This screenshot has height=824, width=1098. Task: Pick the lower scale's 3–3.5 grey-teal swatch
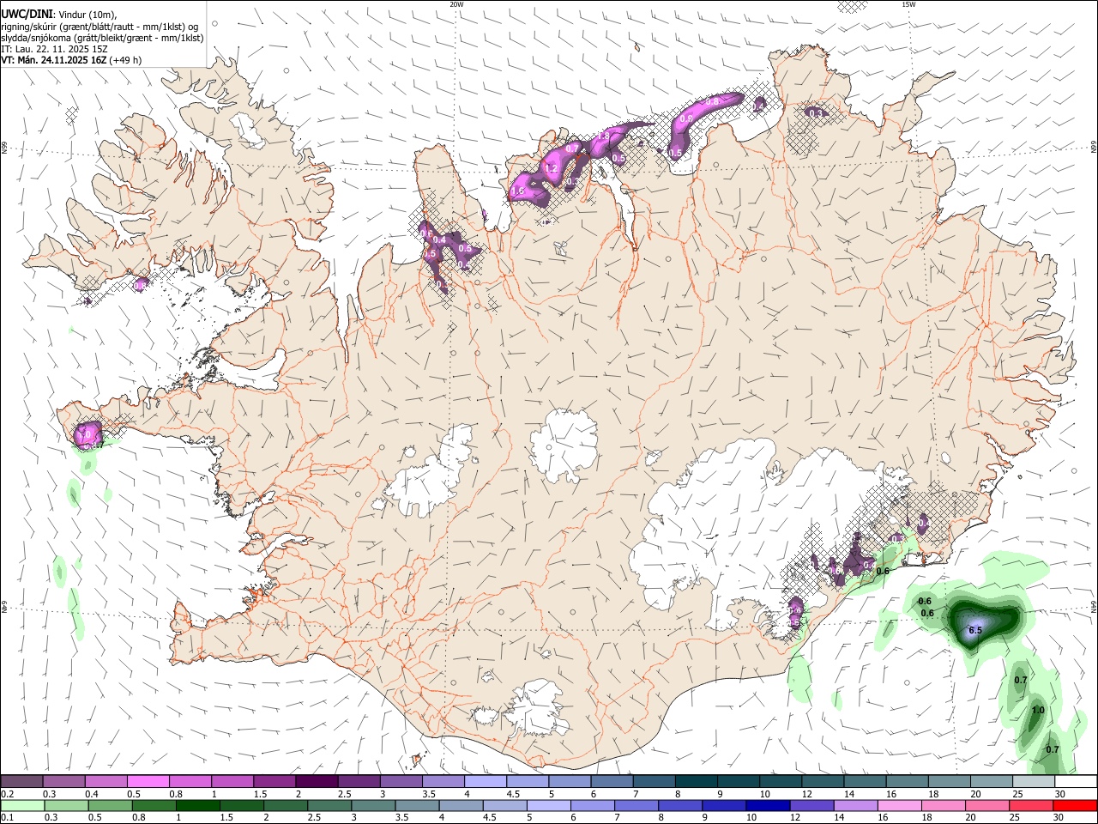[x=372, y=805]
